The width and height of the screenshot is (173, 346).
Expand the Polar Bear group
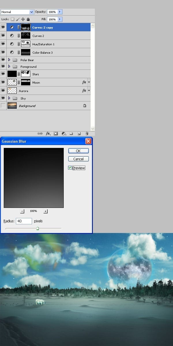point(9,60)
